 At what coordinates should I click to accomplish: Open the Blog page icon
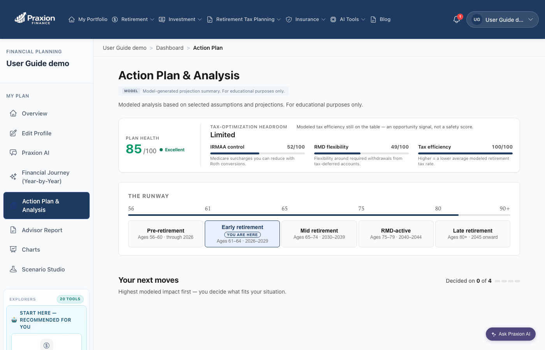(x=373, y=19)
